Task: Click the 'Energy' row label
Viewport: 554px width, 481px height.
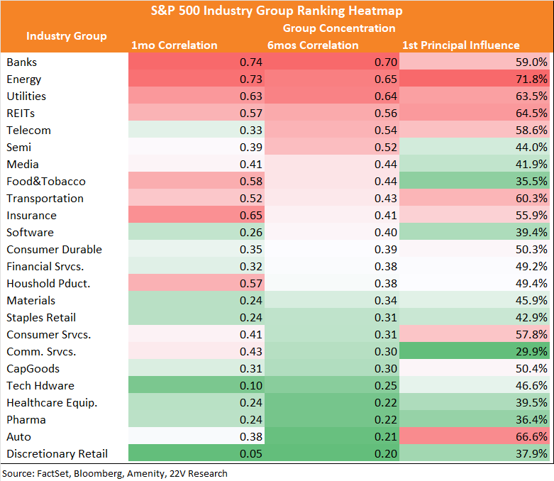Action: (x=23, y=79)
